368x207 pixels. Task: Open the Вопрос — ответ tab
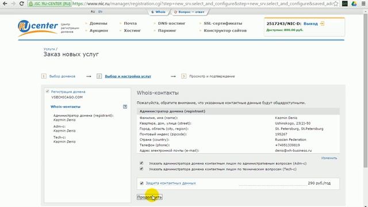189,12
